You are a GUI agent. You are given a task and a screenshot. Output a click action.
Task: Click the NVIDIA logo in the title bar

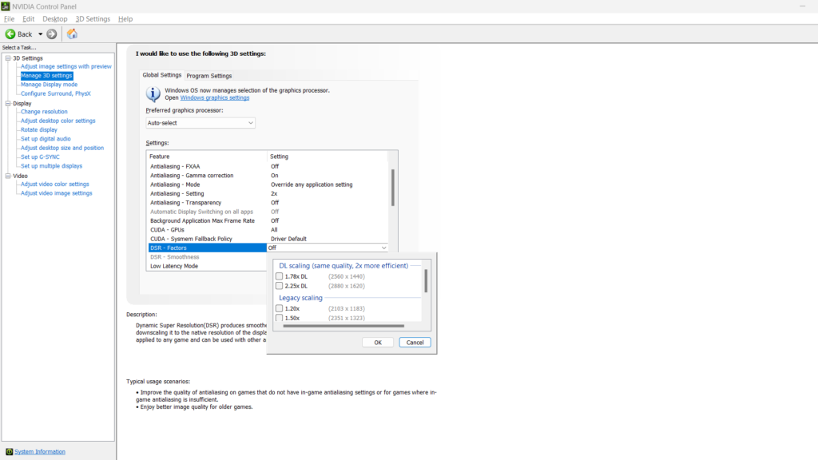(x=6, y=6)
